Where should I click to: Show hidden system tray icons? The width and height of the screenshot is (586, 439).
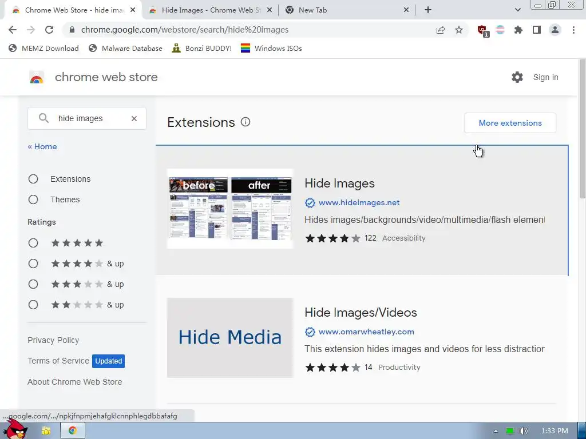[496, 431]
